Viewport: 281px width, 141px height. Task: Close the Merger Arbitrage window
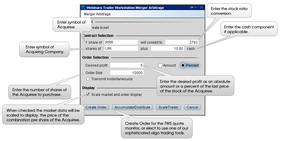pyautogui.click(x=201, y=7)
